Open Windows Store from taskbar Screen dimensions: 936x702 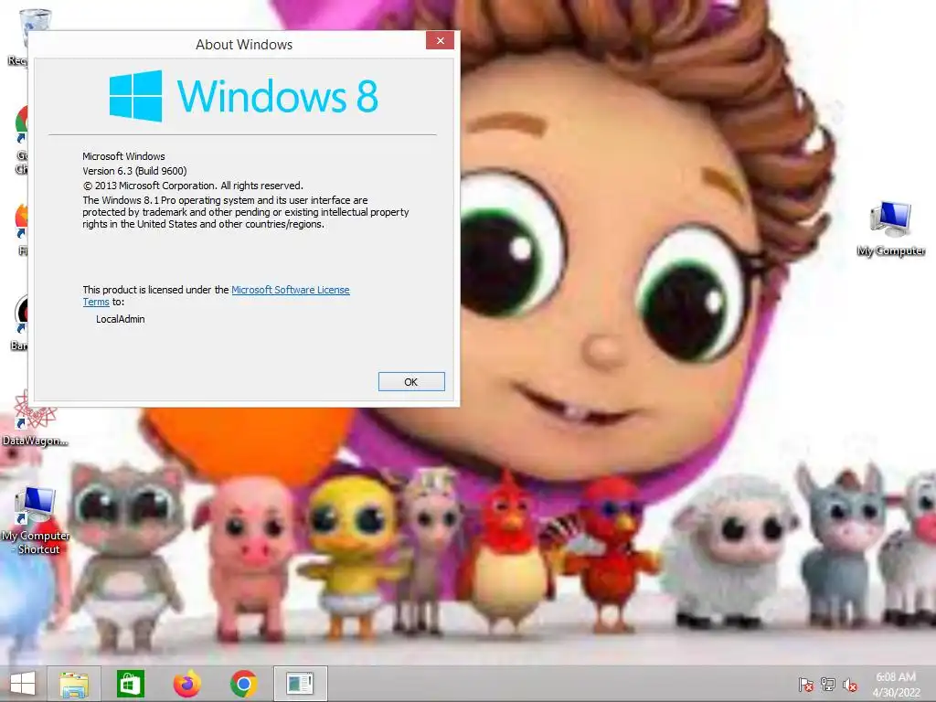tap(130, 684)
